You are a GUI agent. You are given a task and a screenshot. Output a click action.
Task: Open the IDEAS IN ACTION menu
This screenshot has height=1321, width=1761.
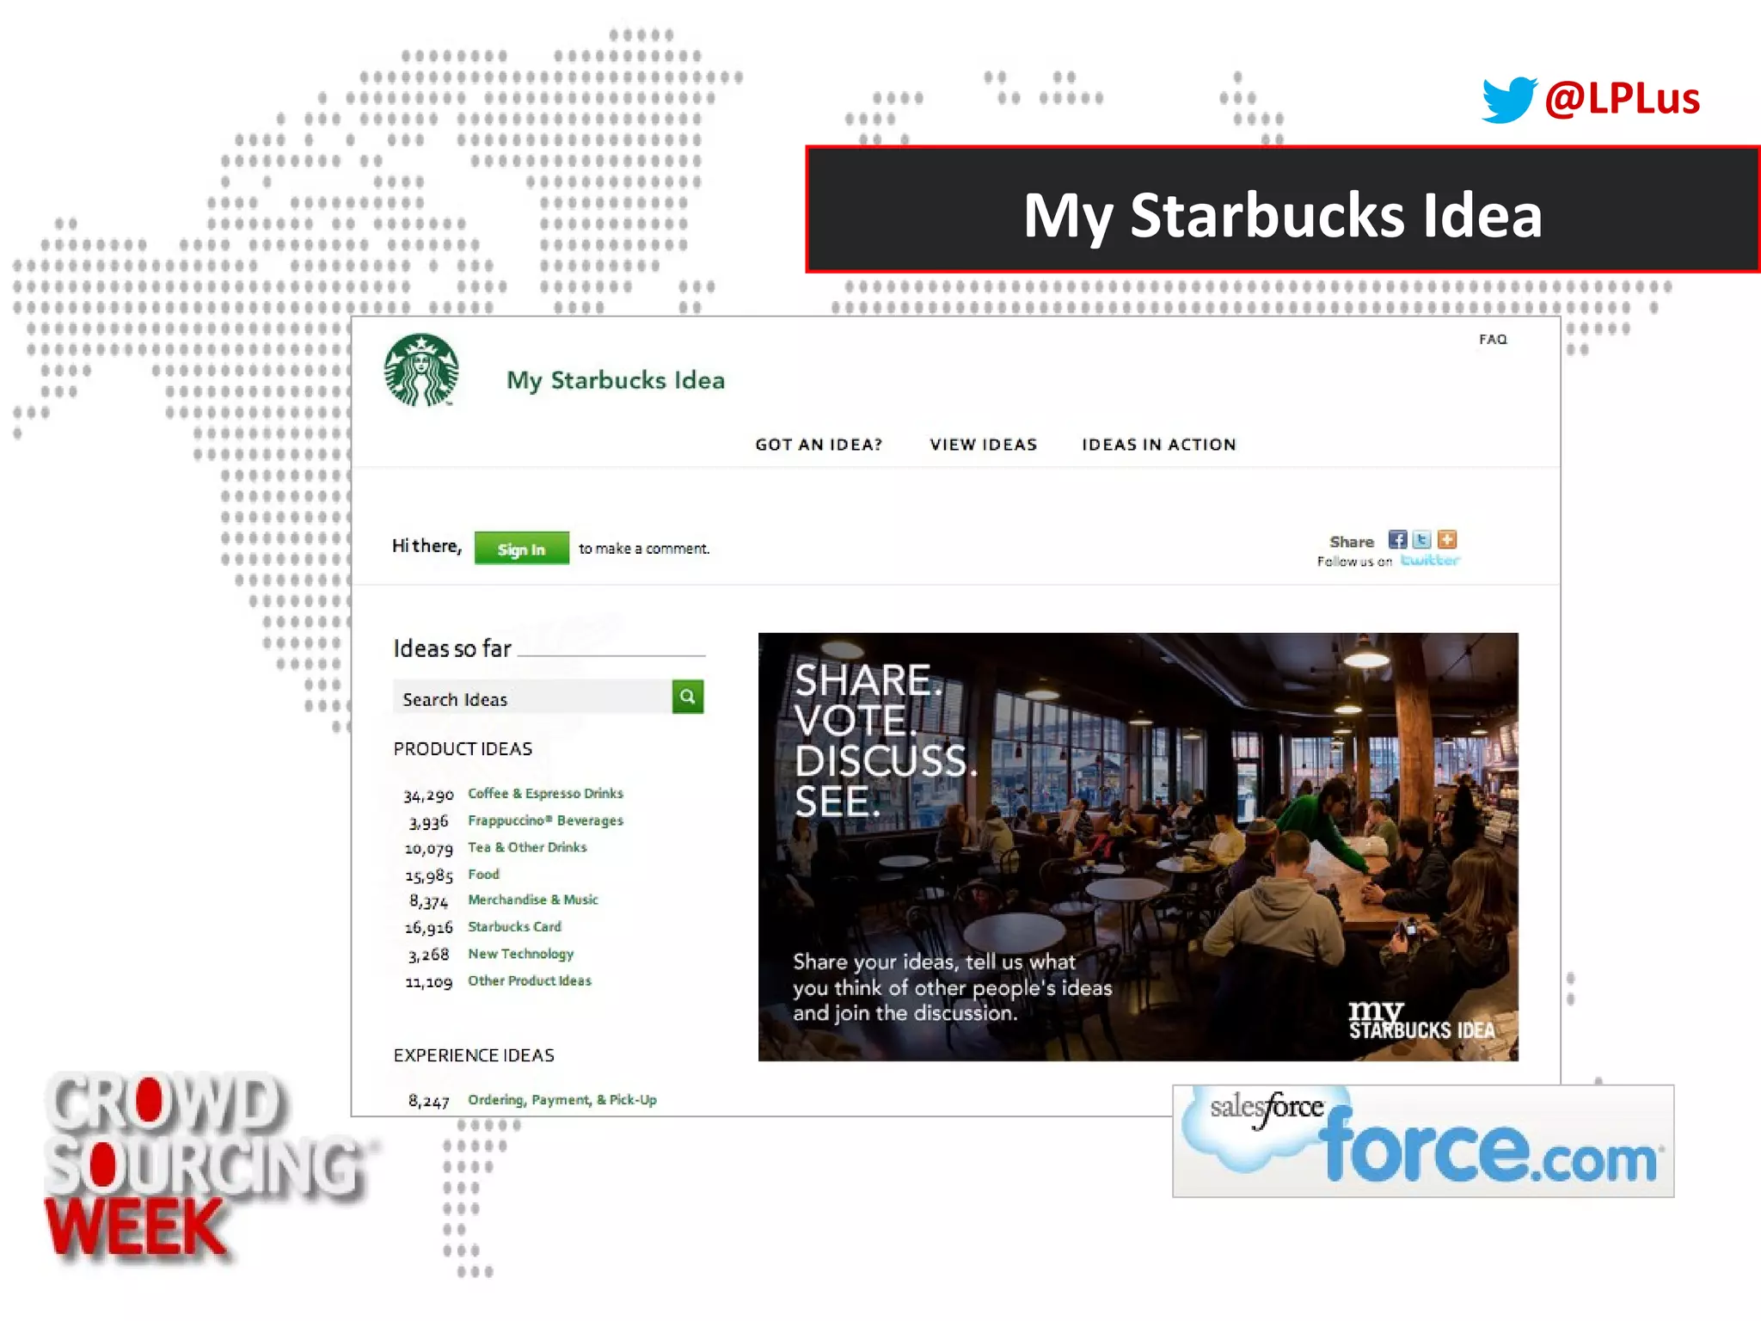pos(1159,445)
